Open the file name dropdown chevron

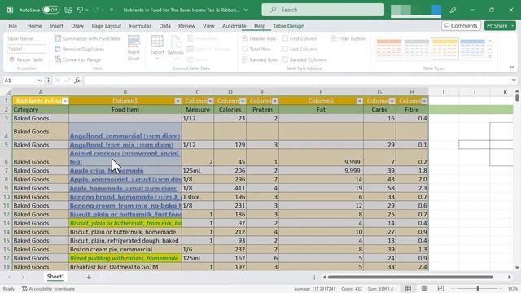[x=246, y=10]
